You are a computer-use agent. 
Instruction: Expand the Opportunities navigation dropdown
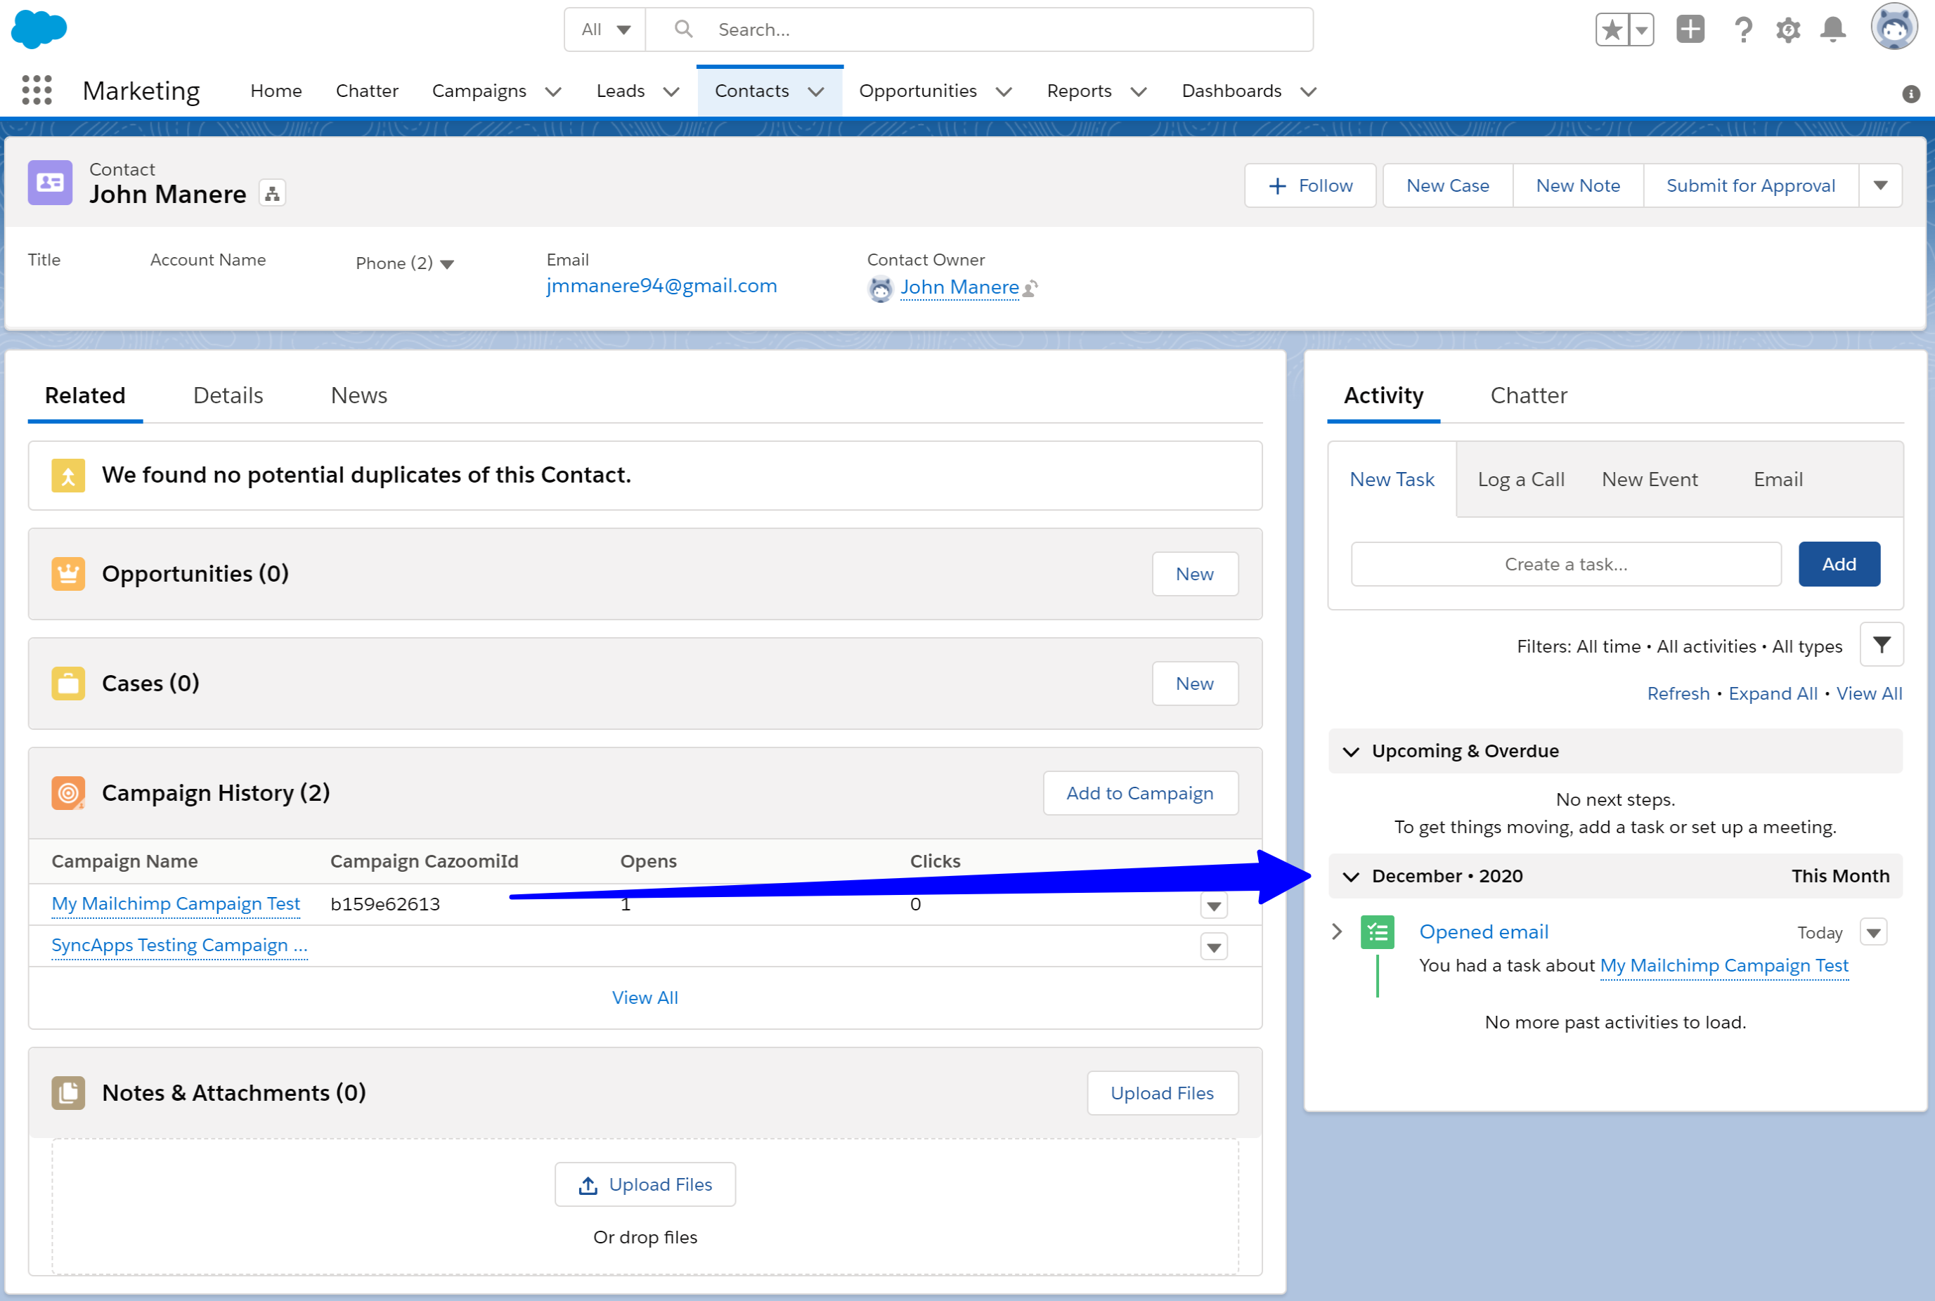pyautogui.click(x=1004, y=91)
